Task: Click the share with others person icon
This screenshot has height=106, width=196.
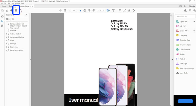Action: (194, 10)
